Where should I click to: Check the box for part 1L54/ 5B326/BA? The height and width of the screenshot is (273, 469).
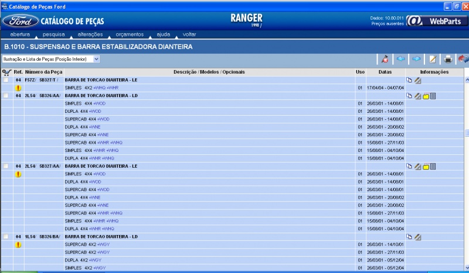click(x=6, y=236)
